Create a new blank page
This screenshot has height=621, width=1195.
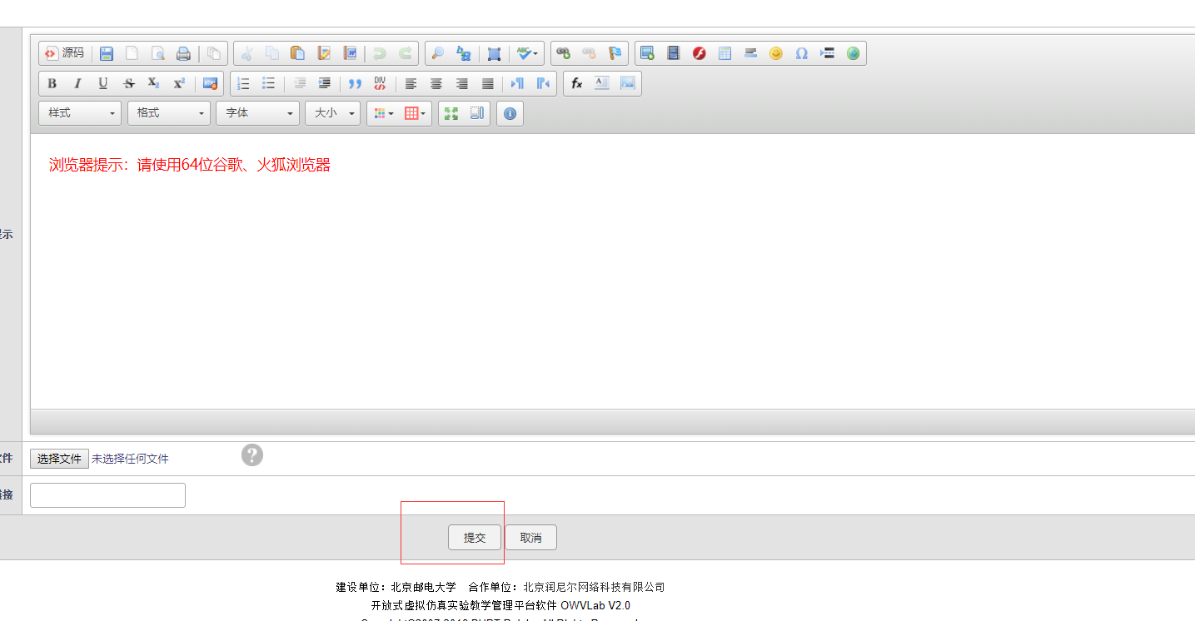pos(132,53)
